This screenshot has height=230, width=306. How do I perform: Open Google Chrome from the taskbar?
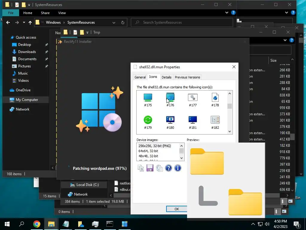(37, 224)
